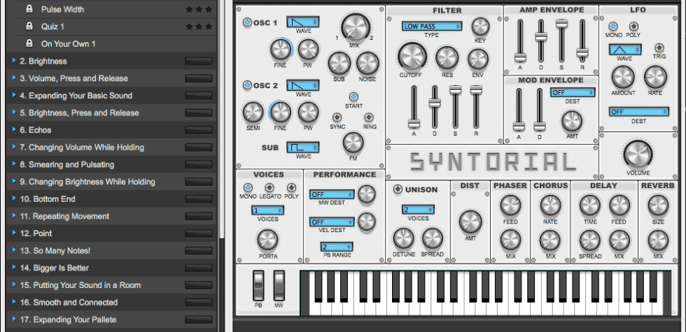Click the unison SPREAD knob
Viewport: 686px width, 332px height.
433,238
